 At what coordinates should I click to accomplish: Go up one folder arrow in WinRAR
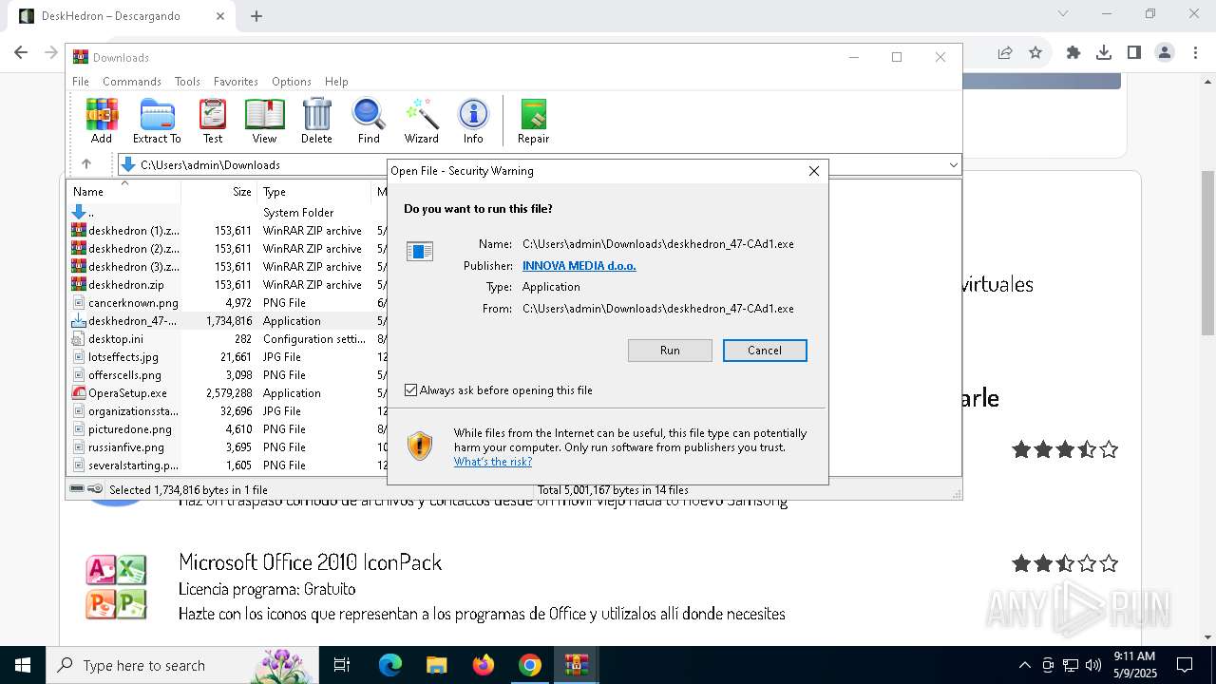click(86, 164)
